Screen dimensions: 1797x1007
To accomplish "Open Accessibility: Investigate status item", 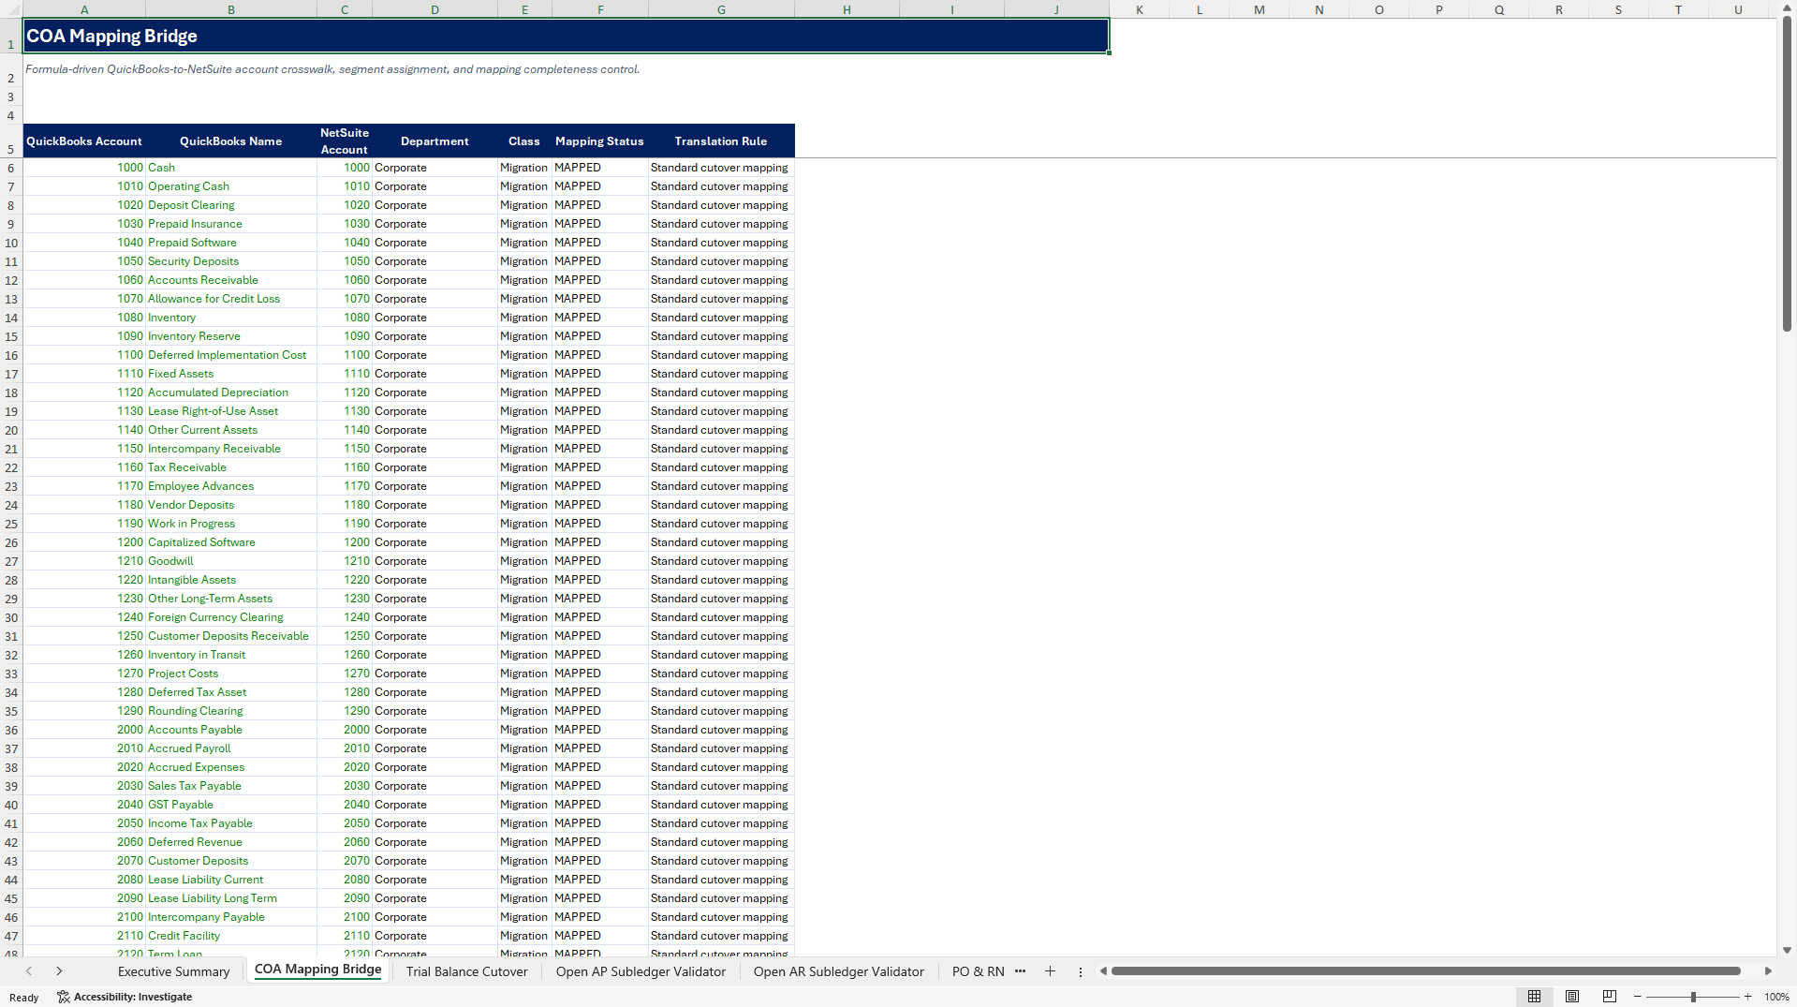I will 125,997.
